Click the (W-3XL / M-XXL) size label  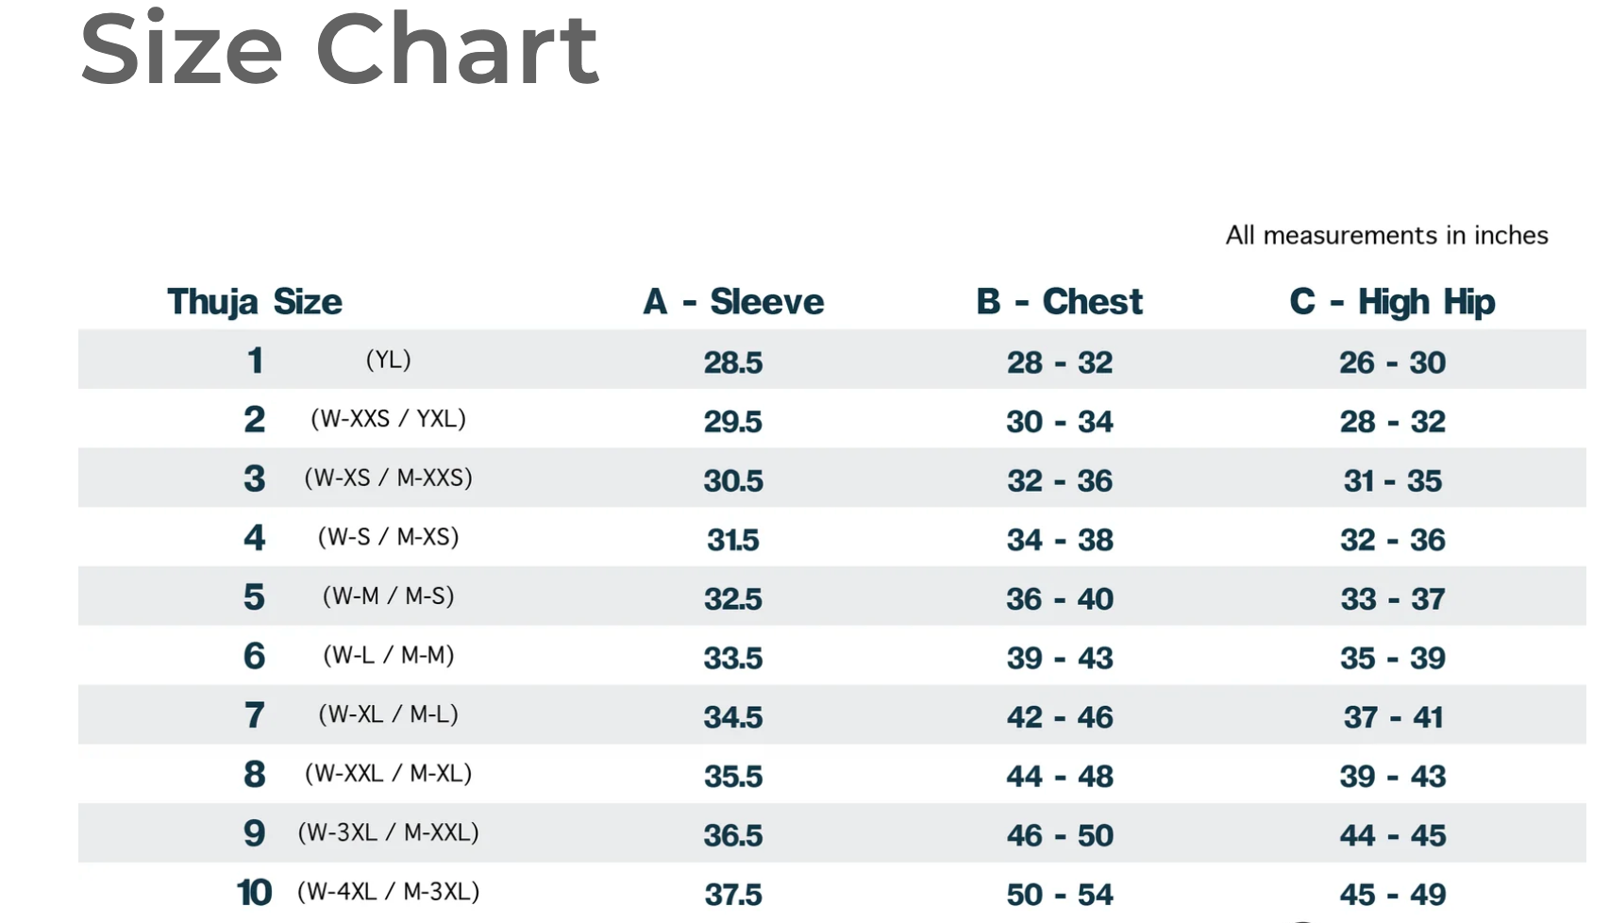tap(388, 832)
